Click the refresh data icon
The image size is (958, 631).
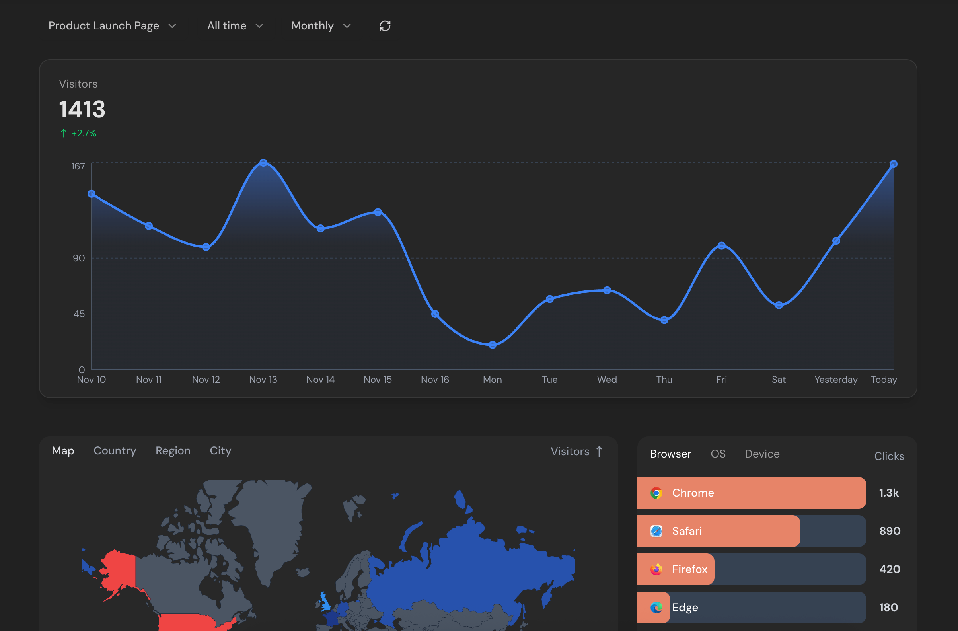pos(385,26)
